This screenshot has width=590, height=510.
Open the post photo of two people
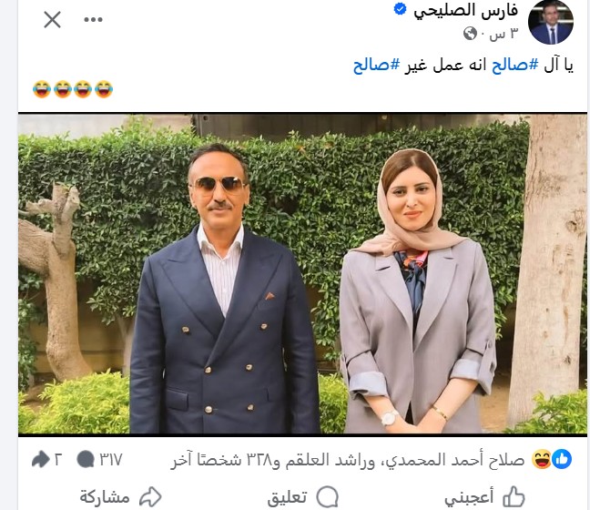click(302, 273)
